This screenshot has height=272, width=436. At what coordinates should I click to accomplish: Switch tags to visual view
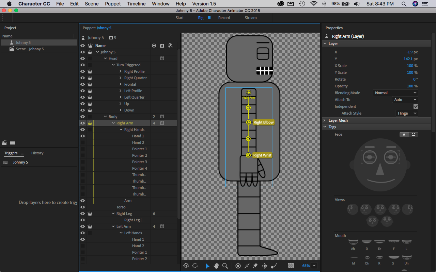(x=414, y=135)
